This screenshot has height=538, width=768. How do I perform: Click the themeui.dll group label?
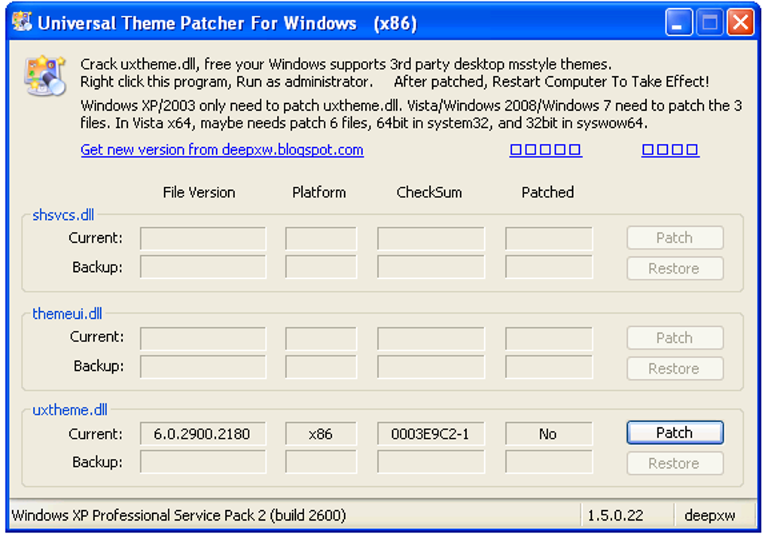coord(67,313)
